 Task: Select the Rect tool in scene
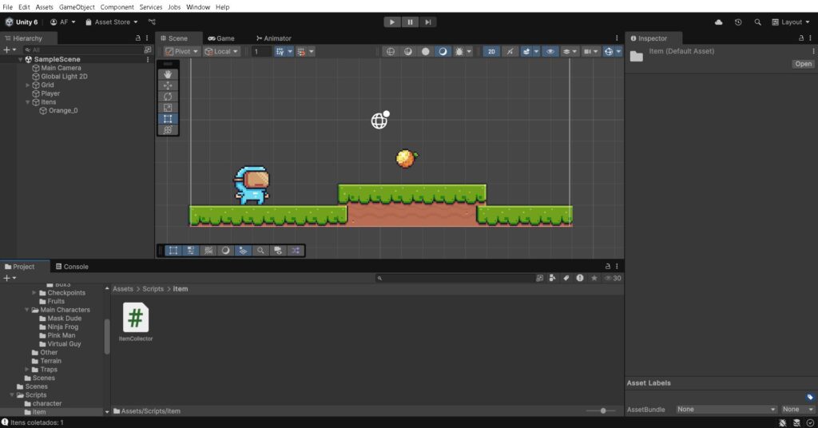pyautogui.click(x=168, y=119)
